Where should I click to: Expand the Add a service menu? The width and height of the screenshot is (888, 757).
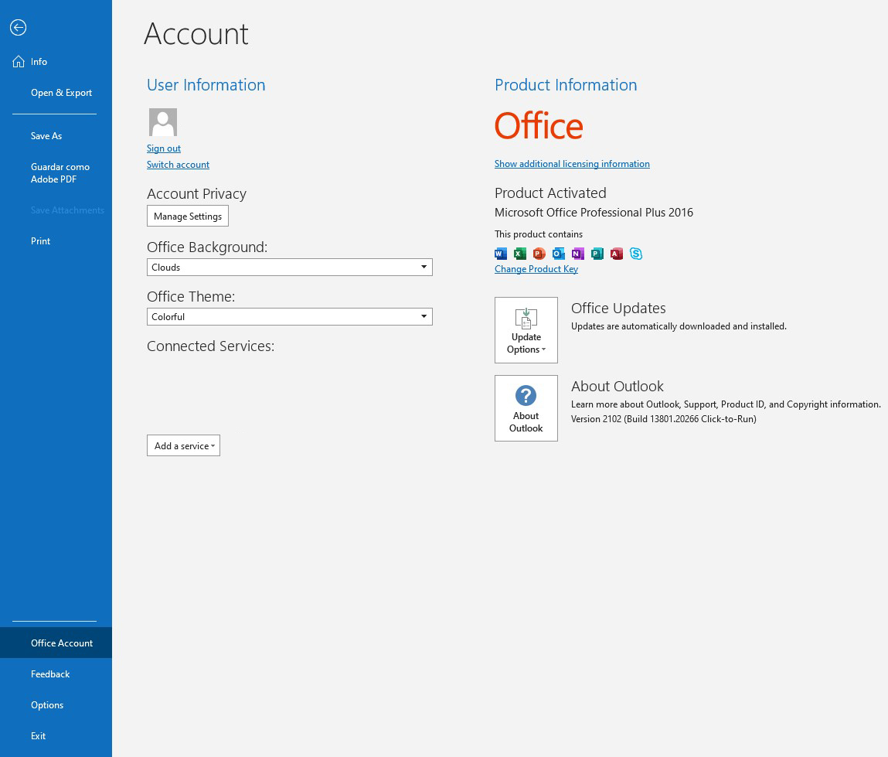click(183, 445)
